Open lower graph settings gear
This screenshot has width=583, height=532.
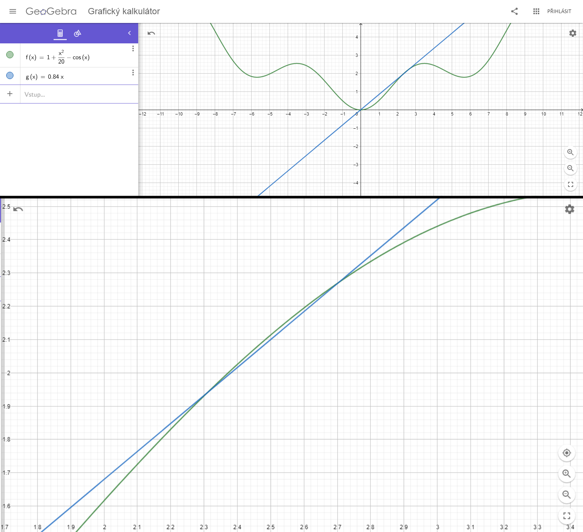(570, 209)
